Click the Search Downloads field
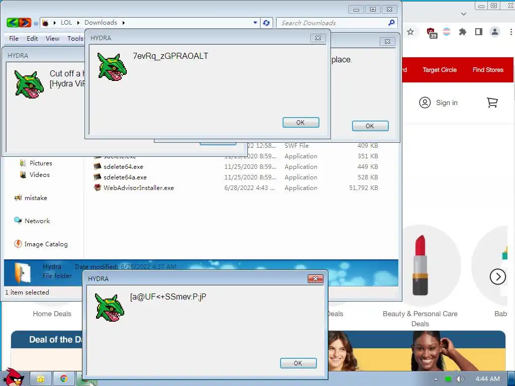 (332, 23)
